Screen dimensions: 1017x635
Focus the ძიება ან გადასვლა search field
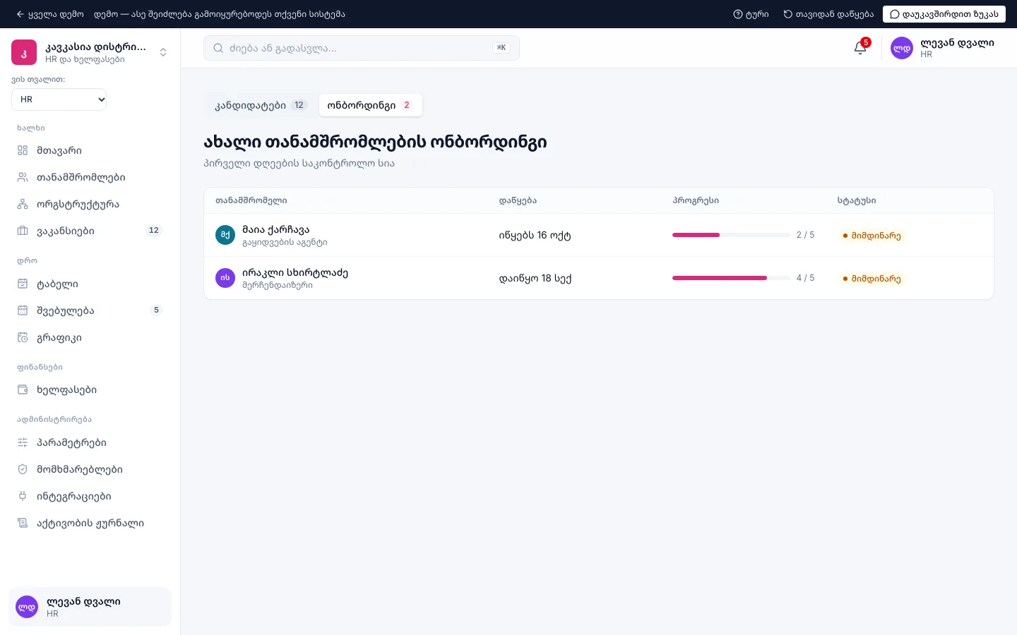(361, 48)
